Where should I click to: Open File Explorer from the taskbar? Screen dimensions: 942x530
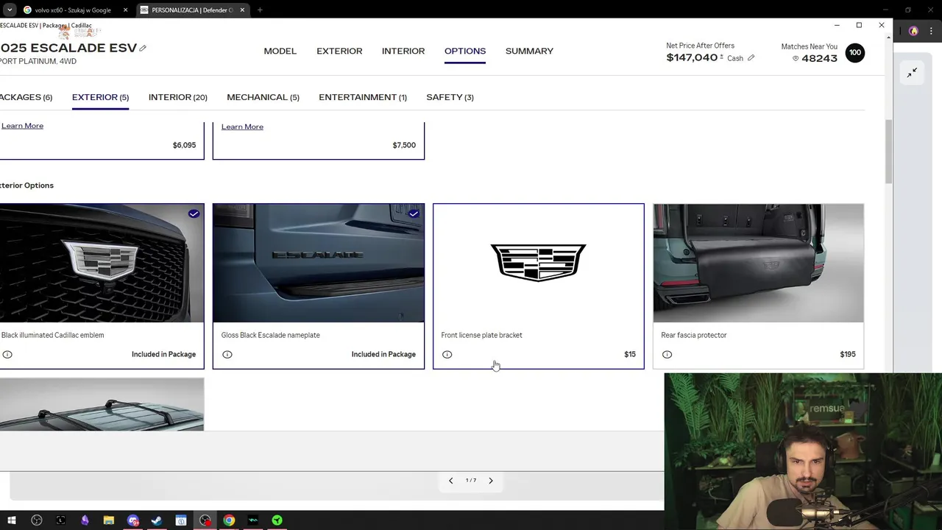tap(108, 520)
